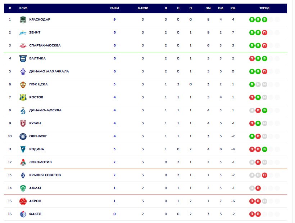Open ДИНАМО МАХАЧКАЛА team link

click(49, 71)
